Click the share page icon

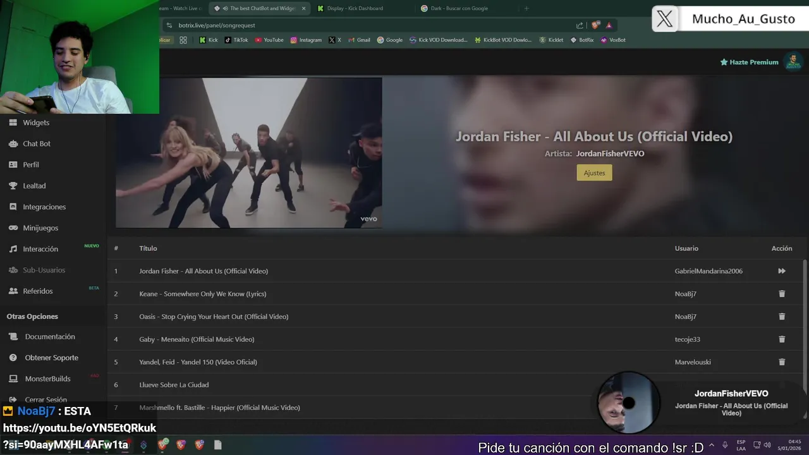[x=580, y=25]
